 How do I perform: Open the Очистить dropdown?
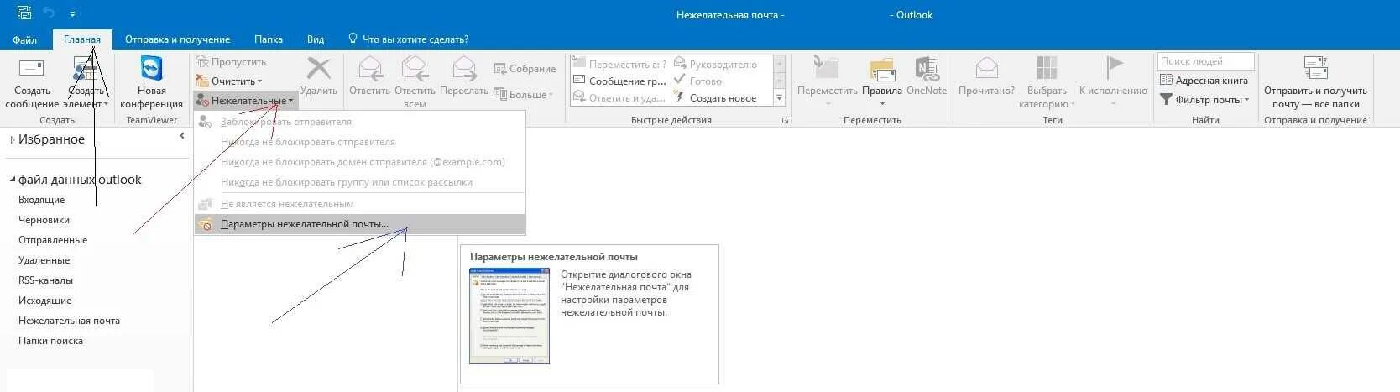pos(229,81)
